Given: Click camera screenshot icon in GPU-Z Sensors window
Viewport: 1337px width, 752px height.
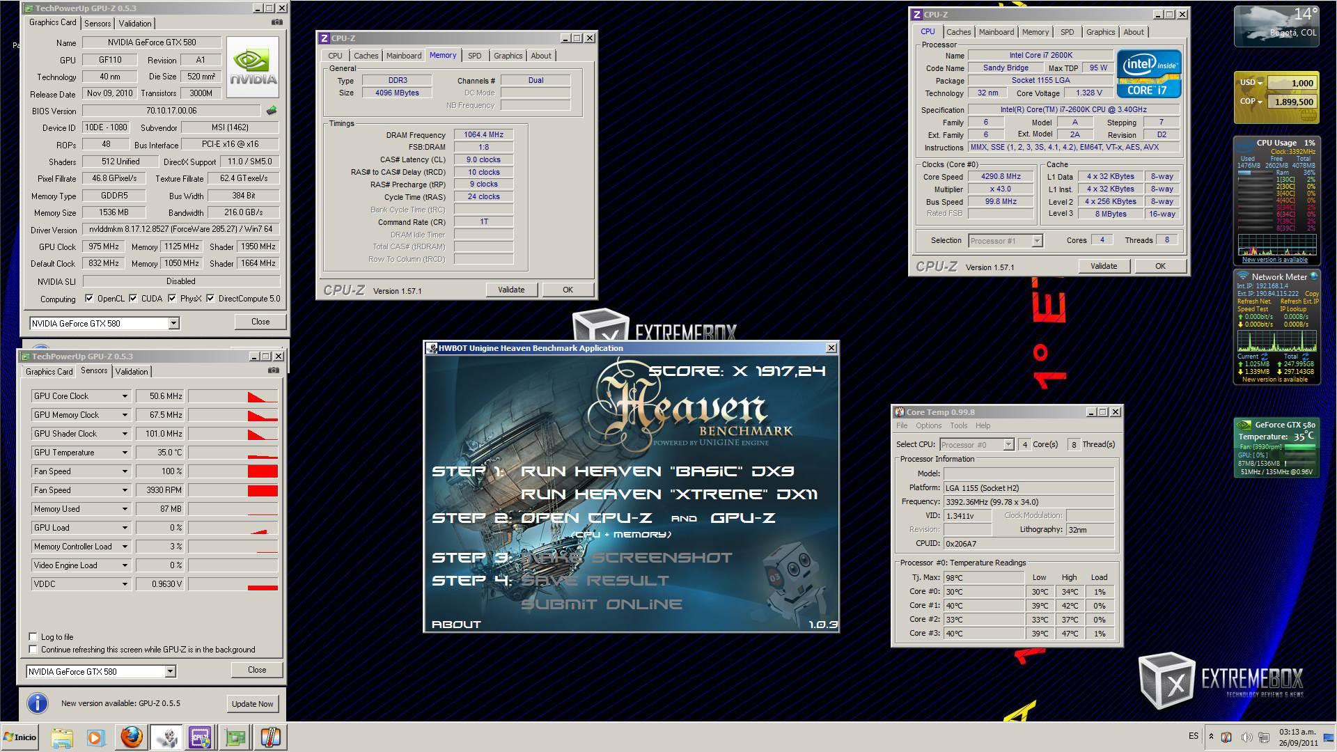Looking at the screenshot, I should (x=274, y=370).
